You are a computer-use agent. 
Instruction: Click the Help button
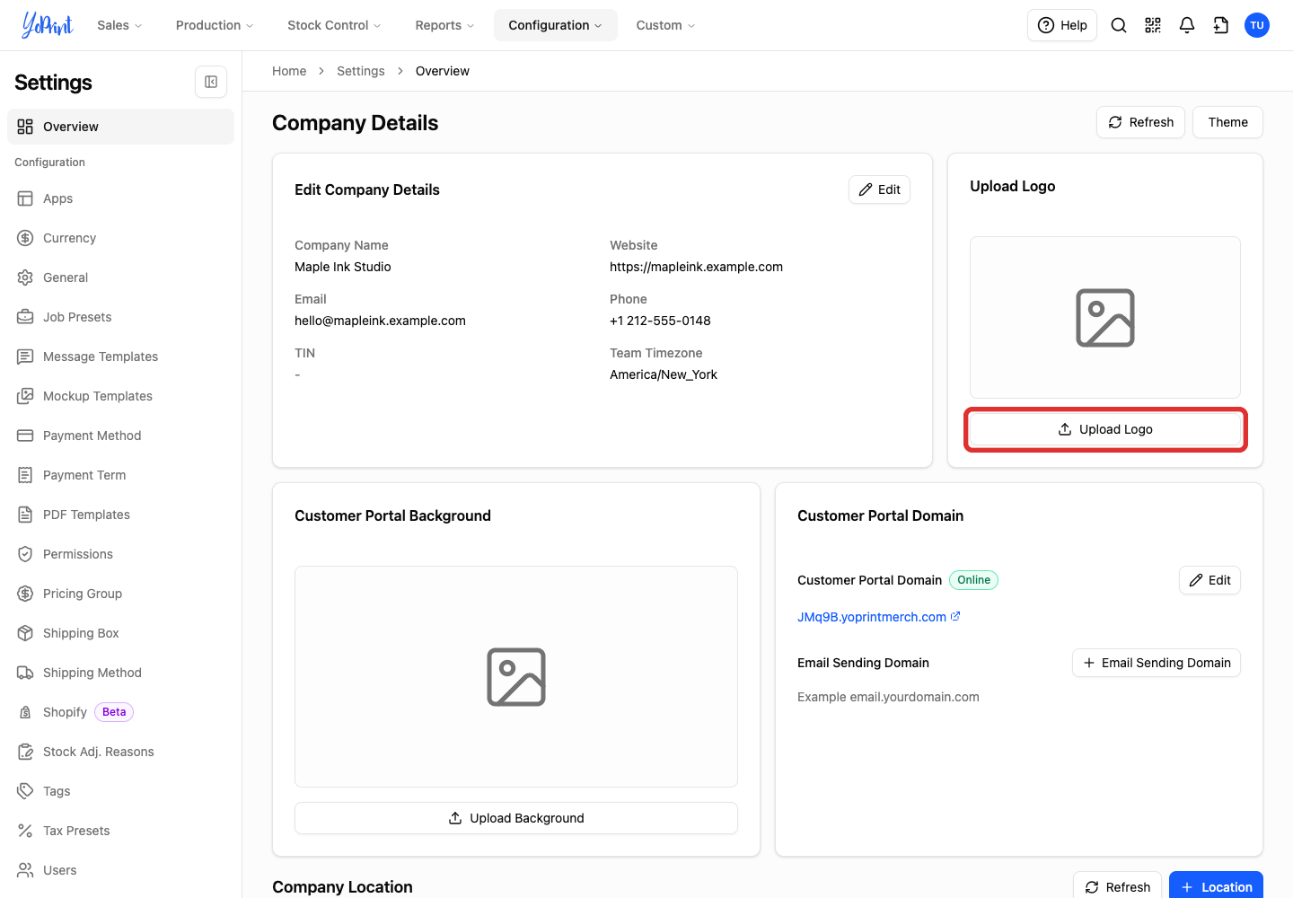click(1062, 25)
